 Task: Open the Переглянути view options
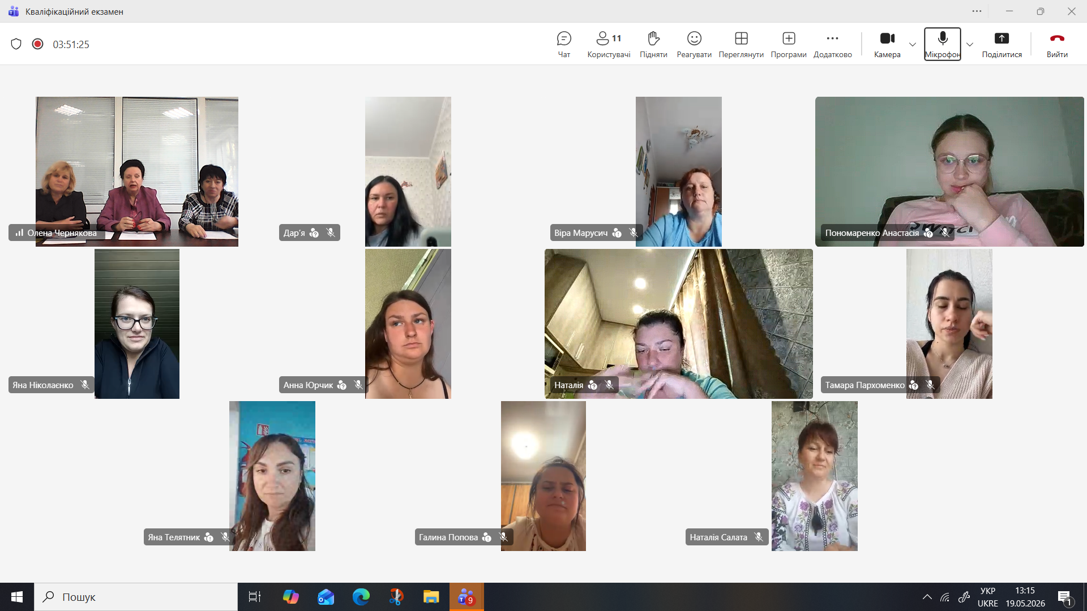[x=741, y=44]
